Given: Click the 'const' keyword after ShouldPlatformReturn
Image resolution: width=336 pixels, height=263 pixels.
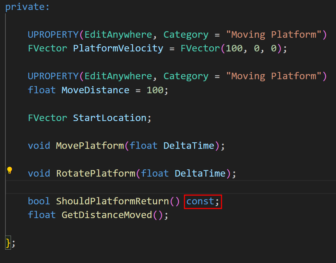Looking at the screenshot, I should pos(200,202).
